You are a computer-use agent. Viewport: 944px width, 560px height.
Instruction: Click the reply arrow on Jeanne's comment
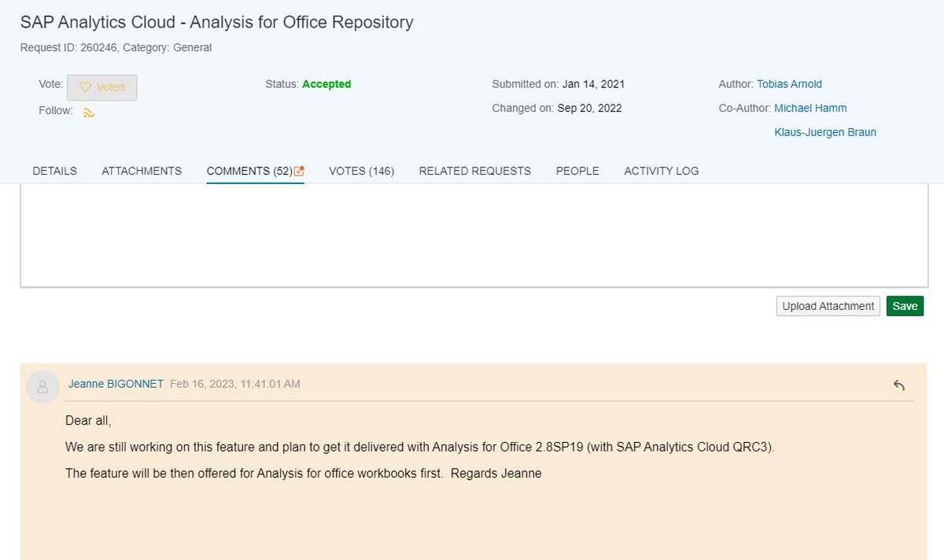899,385
